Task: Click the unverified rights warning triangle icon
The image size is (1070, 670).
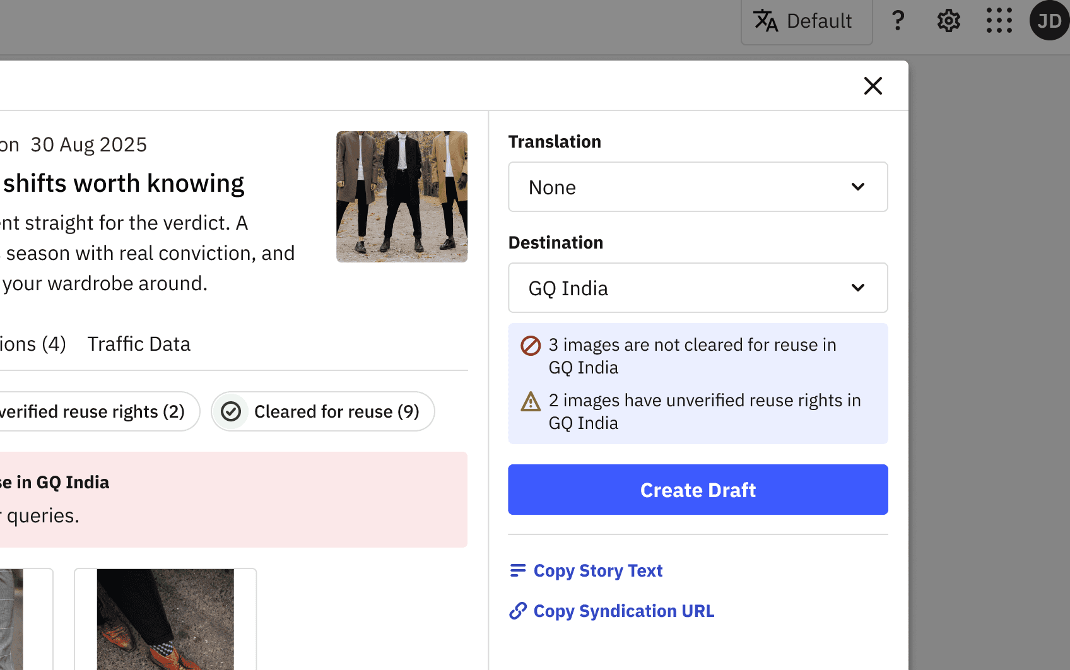Action: [531, 401]
